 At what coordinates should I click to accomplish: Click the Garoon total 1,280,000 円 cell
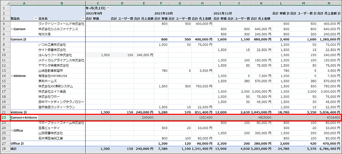[x=329, y=39]
